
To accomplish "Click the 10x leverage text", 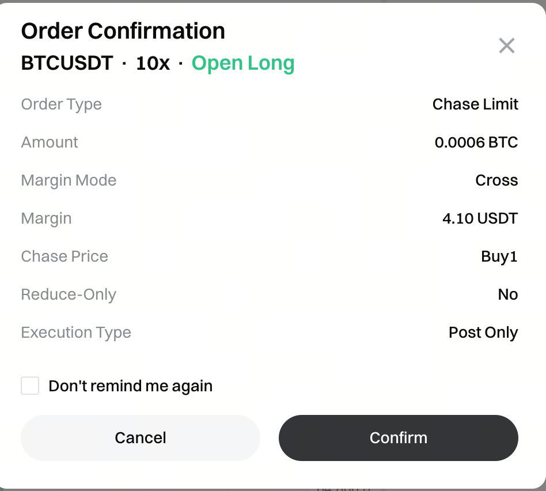I will [x=153, y=63].
